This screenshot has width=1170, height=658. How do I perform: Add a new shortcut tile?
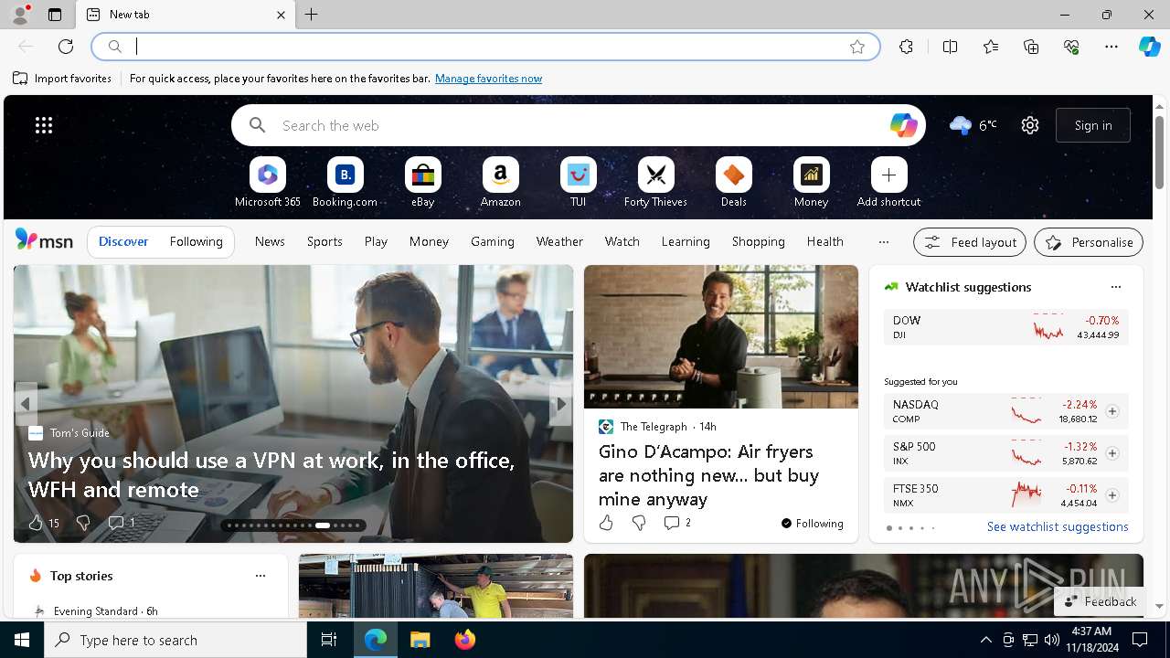click(888, 183)
